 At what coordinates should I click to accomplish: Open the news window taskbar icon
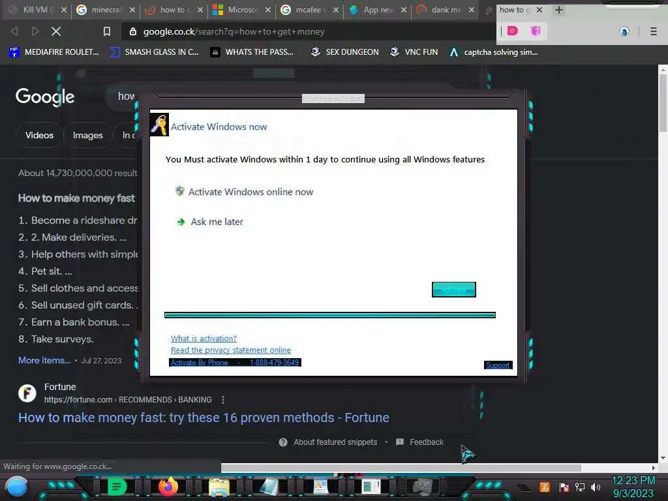coord(371,487)
